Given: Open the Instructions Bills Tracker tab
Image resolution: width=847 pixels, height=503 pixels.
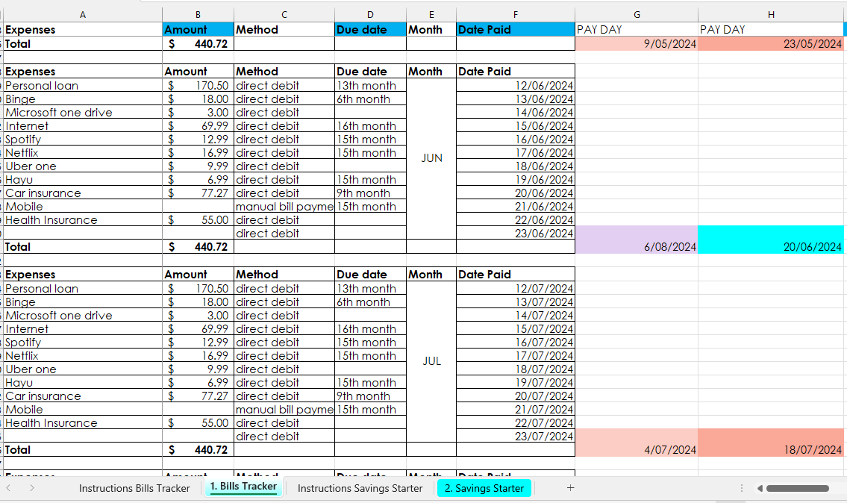Looking at the screenshot, I should [134, 488].
